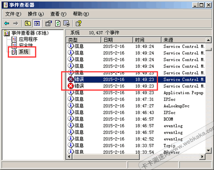
Task: Click the vertical scrollbar down arrow
Action: coord(208,150)
